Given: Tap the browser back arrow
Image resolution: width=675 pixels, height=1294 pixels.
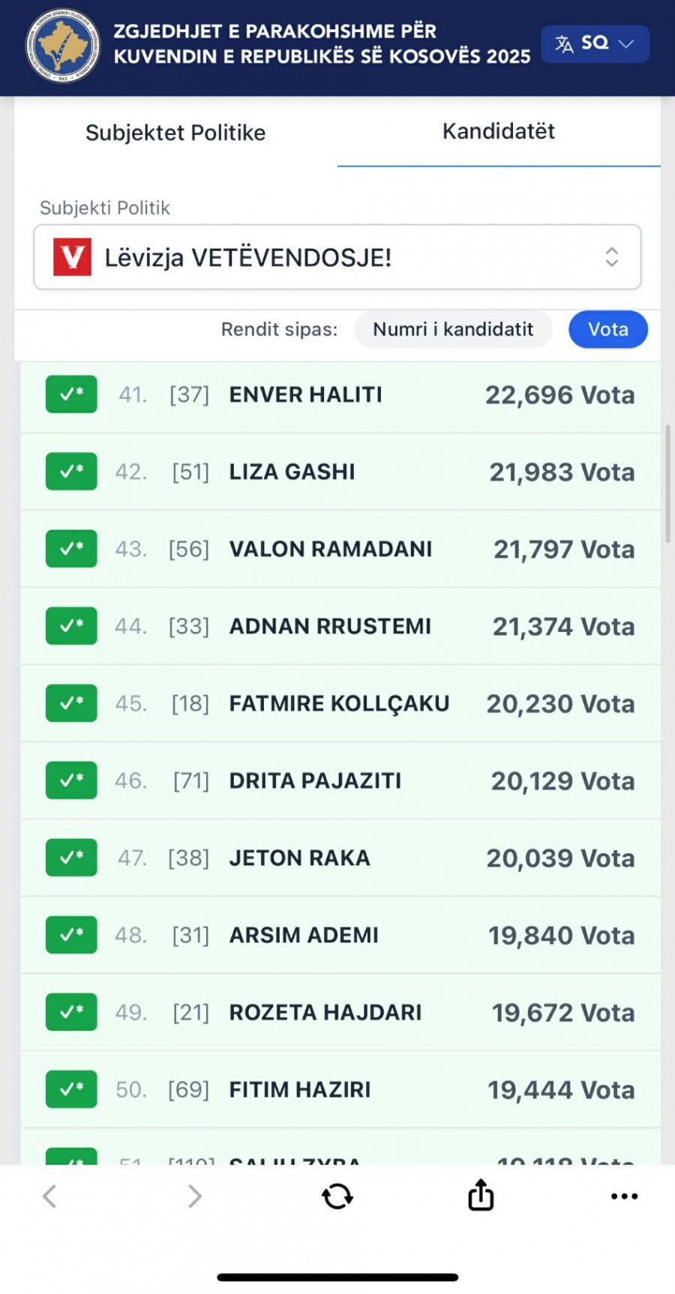Looking at the screenshot, I should pyautogui.click(x=49, y=1197).
